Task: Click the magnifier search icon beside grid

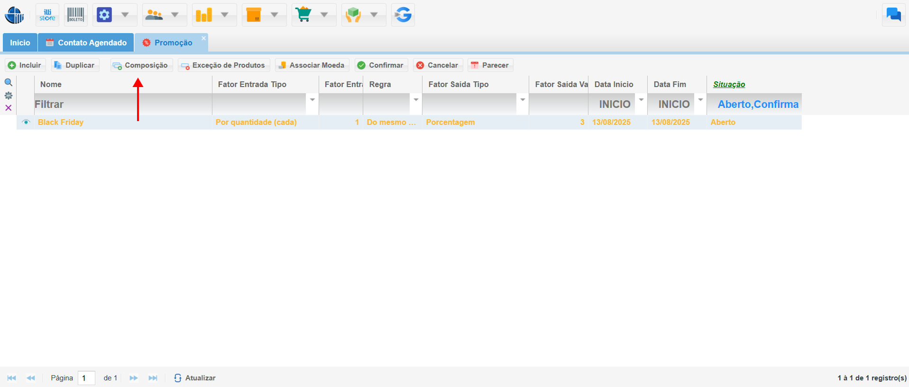Action: 9,82
